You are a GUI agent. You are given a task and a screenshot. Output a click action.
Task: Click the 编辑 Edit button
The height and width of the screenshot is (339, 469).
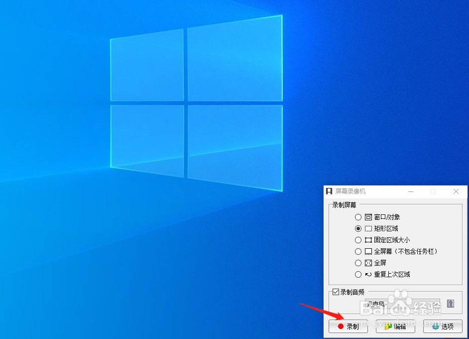pos(396,327)
